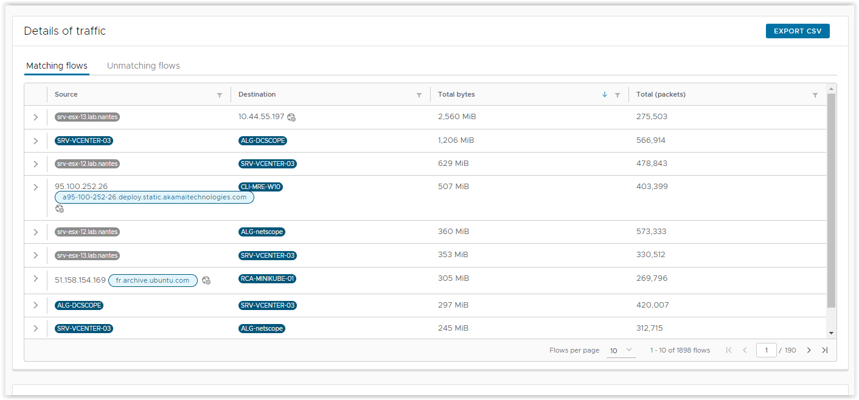The image size is (859, 400).
Task: Click the globe icon next to 10.44.55.197
Action: tap(291, 117)
